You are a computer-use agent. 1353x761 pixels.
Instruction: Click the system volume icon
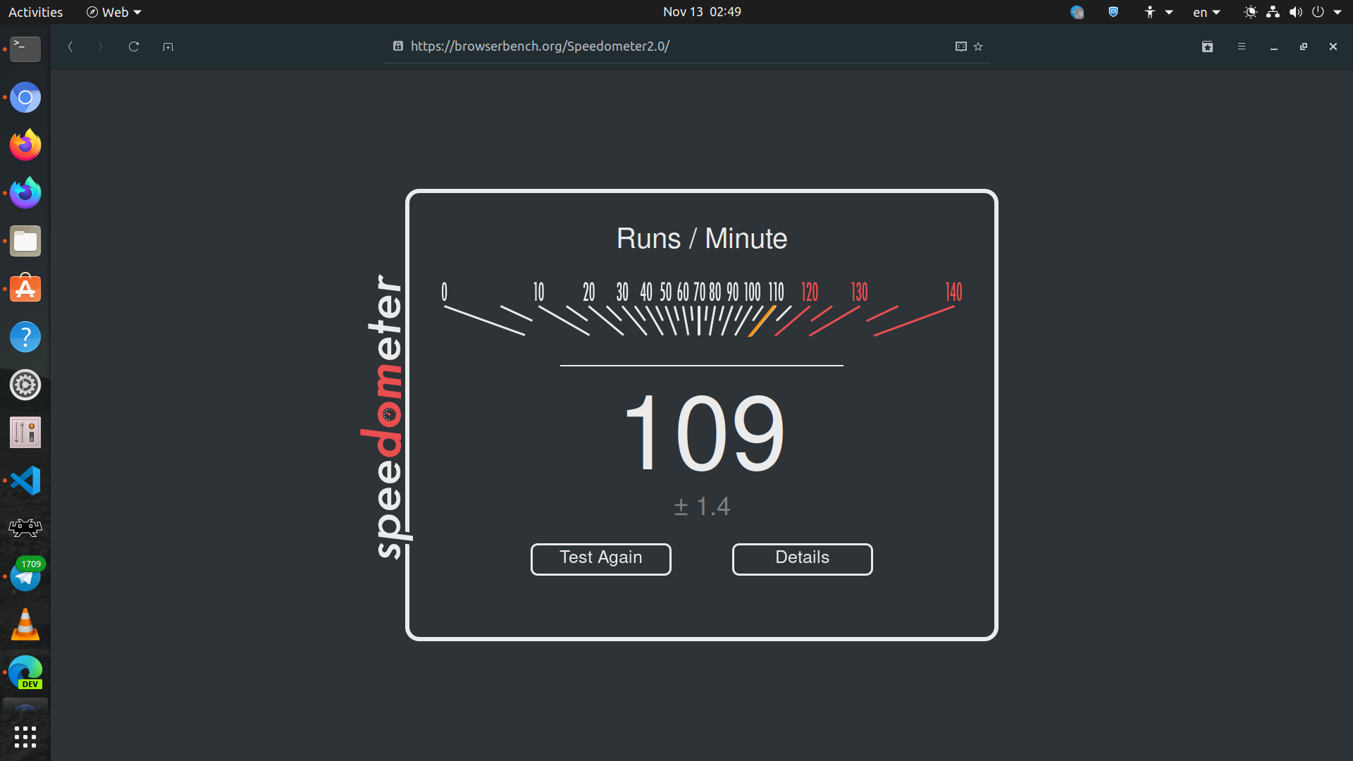tap(1295, 12)
